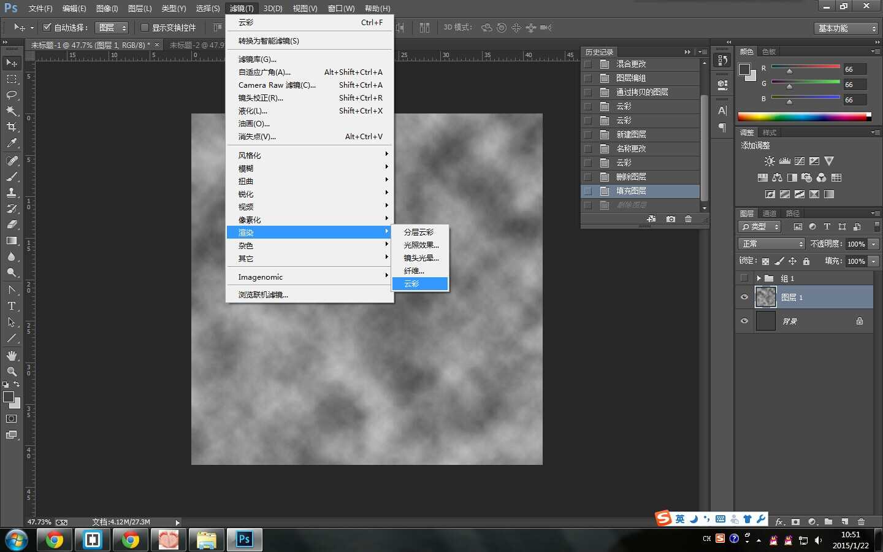
Task: Open the layer filter 类型 dropdown
Action: pos(760,227)
